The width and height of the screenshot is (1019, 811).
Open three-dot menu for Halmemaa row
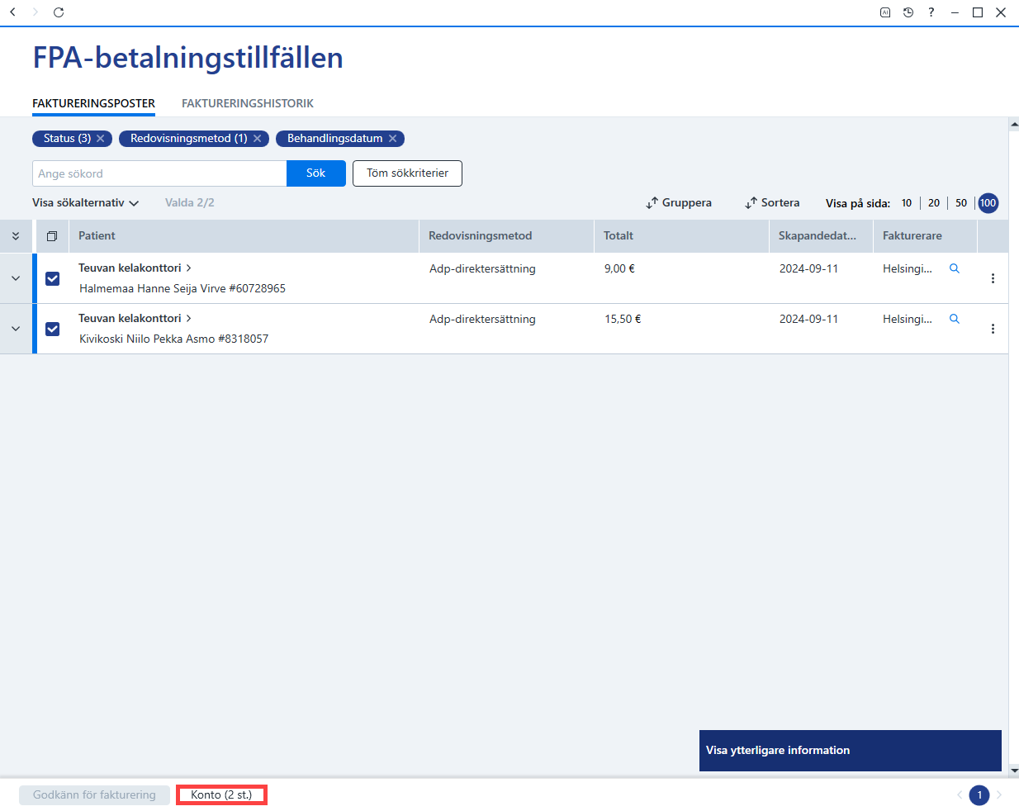coord(993,278)
